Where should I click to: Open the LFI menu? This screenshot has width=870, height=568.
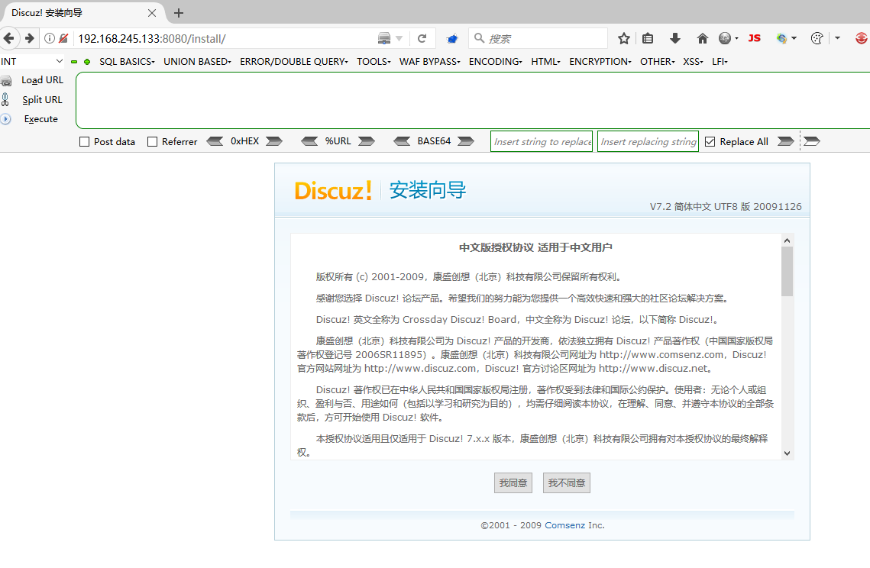click(x=720, y=62)
